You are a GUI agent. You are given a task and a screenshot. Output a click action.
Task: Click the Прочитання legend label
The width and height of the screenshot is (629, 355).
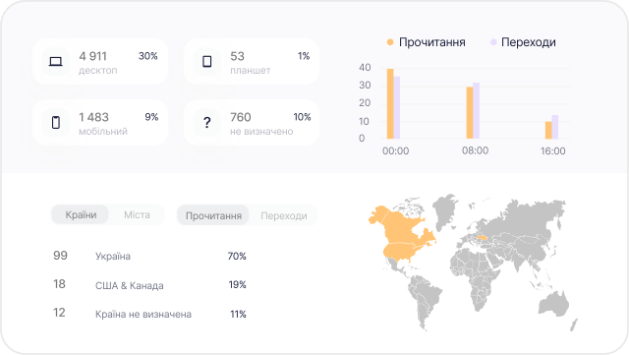pyautogui.click(x=432, y=42)
